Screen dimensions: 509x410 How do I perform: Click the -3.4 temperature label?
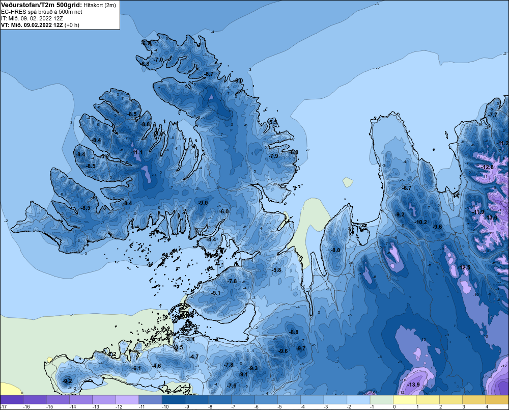(190, 340)
